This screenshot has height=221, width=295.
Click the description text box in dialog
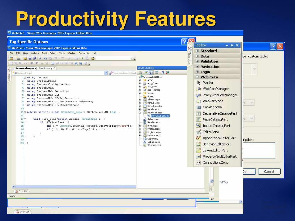coord(259,150)
